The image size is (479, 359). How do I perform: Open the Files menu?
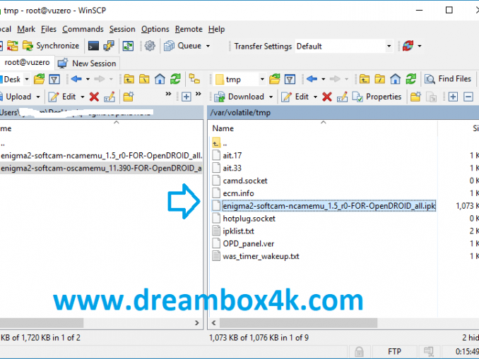(x=49, y=30)
